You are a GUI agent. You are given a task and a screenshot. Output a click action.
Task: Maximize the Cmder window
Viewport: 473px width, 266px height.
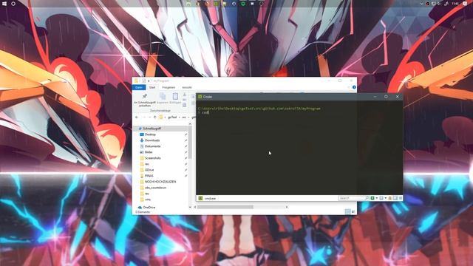click(386, 97)
